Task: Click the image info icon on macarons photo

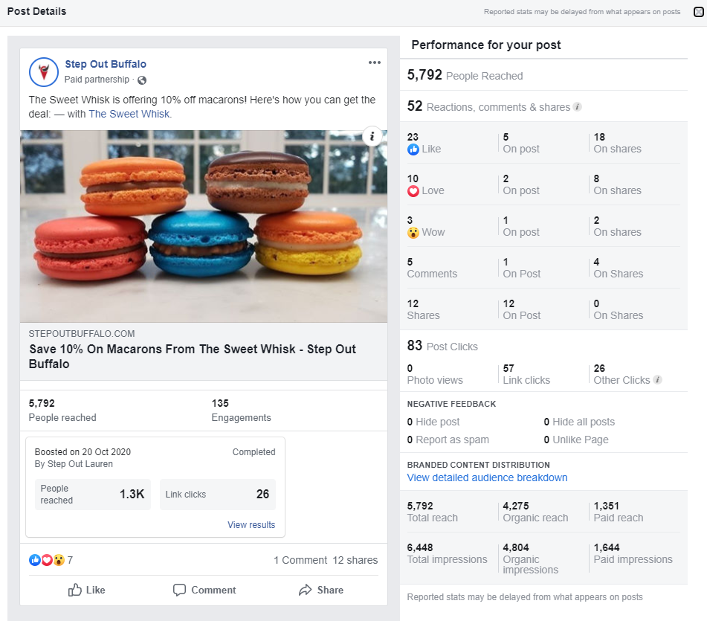Action: [x=372, y=136]
